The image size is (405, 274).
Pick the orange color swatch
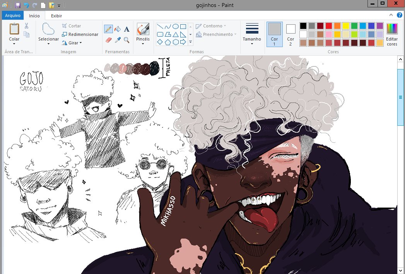337,26
